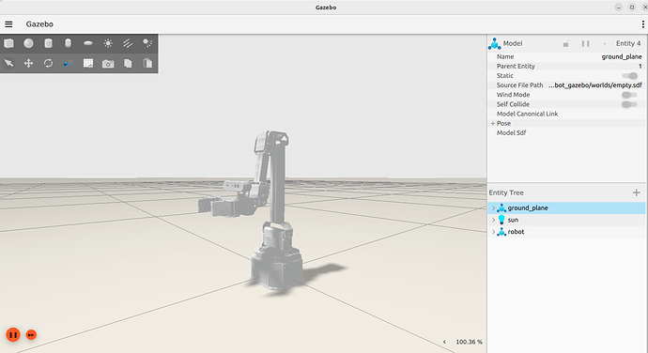Insert a capsule shape
This screenshot has height=353, width=648.
[x=69, y=43]
